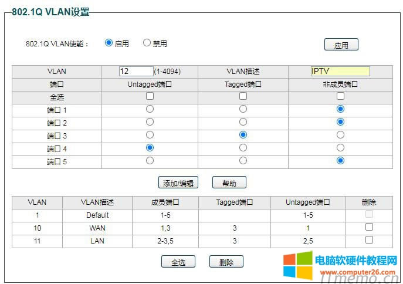Click the VLAN描述 input field containing IPTV
Screen dimensions: 403x284
click(x=340, y=71)
